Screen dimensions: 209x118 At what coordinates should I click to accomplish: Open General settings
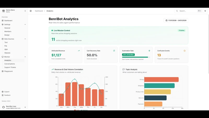point(7,28)
